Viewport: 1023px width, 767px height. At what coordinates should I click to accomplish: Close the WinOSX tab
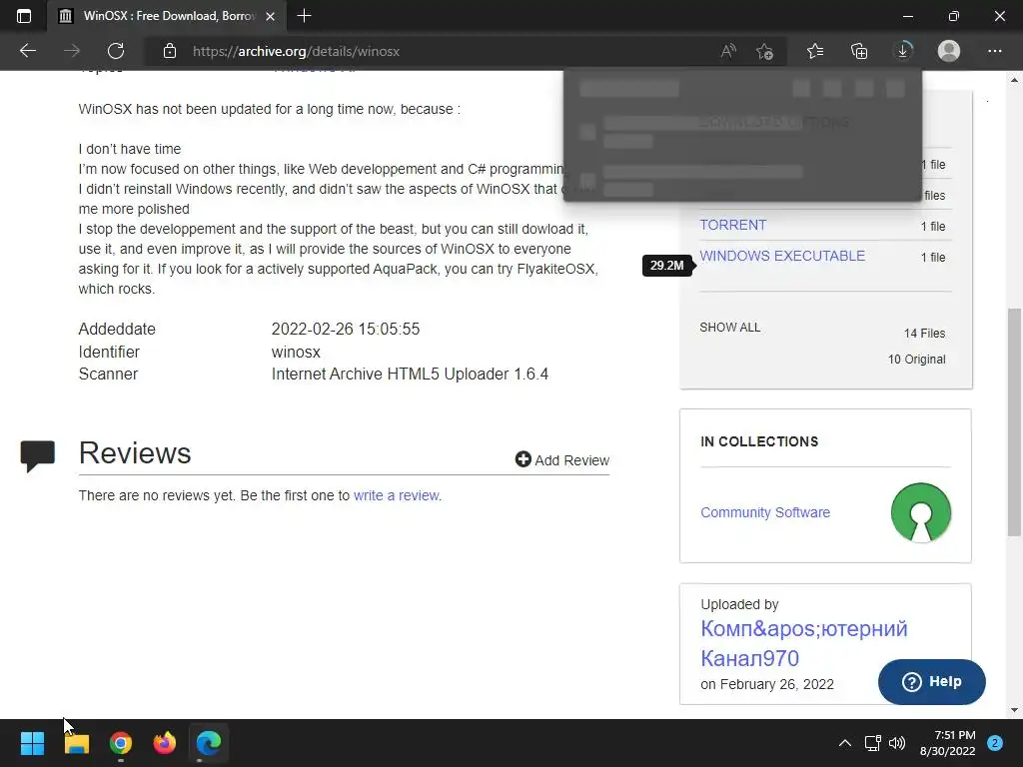pos(270,16)
